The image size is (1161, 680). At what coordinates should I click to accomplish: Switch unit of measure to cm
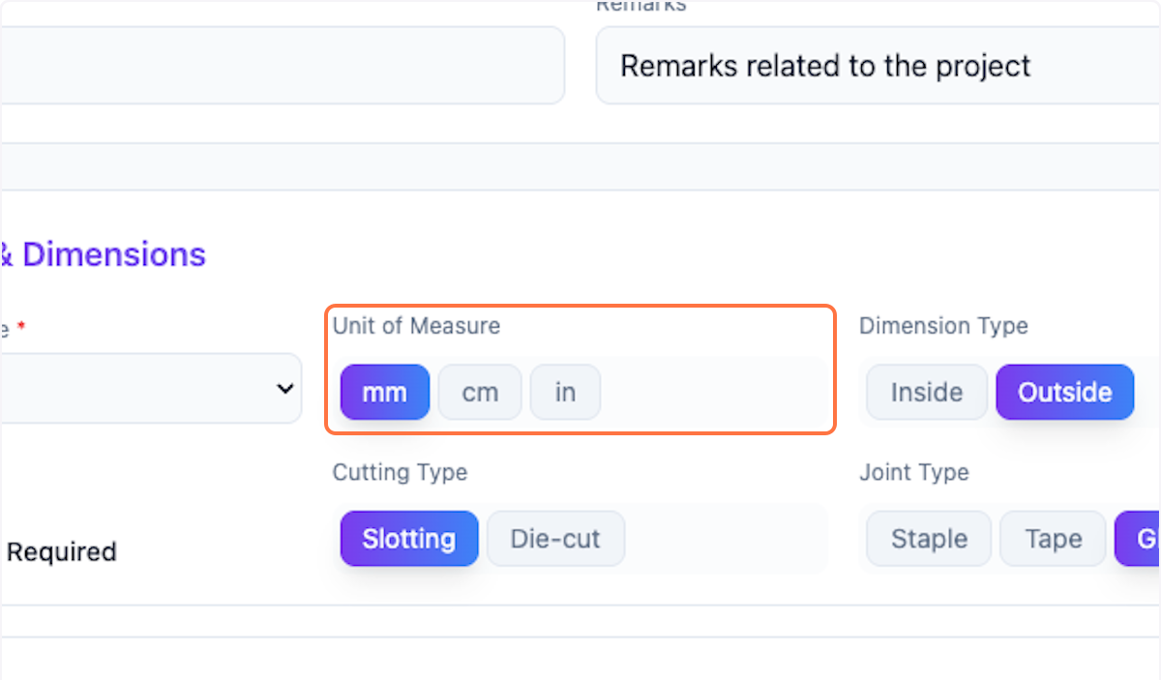point(479,392)
